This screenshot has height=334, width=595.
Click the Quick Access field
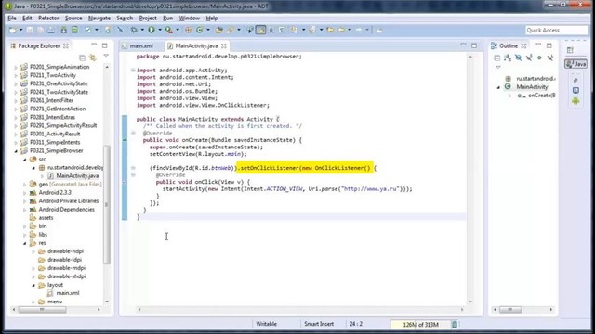[x=556, y=30]
